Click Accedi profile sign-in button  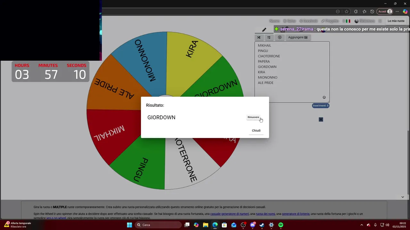385,11
